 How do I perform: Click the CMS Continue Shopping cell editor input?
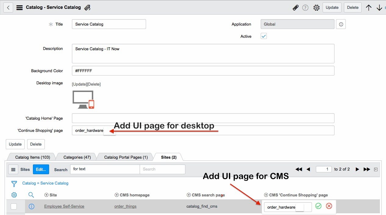(288, 207)
